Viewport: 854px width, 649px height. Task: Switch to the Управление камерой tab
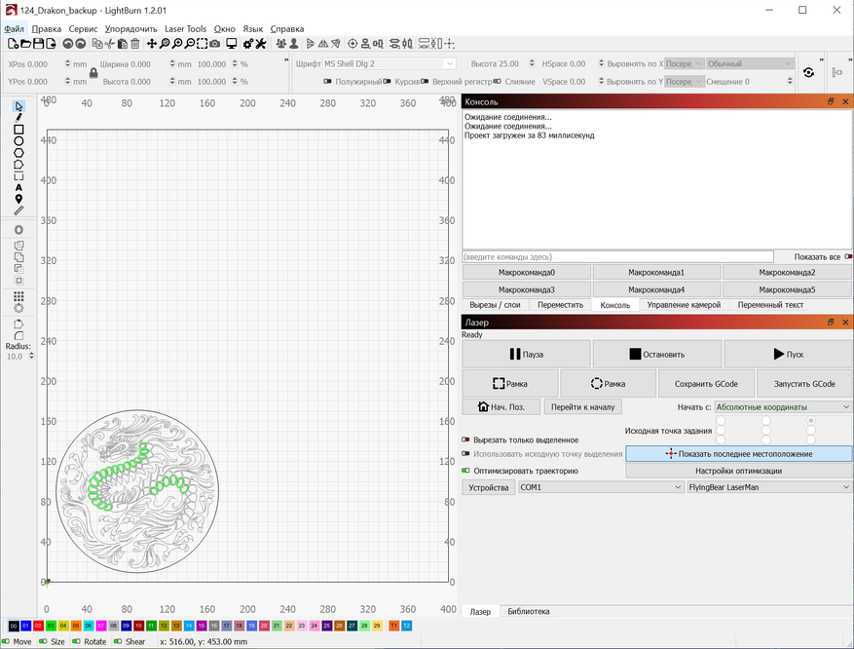tap(684, 305)
